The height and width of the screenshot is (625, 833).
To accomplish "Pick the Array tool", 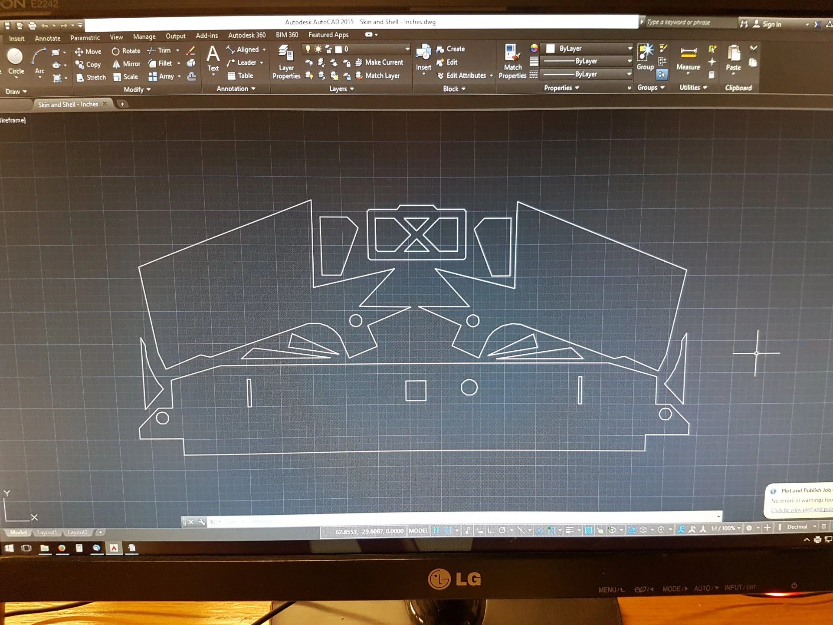I will coord(161,76).
